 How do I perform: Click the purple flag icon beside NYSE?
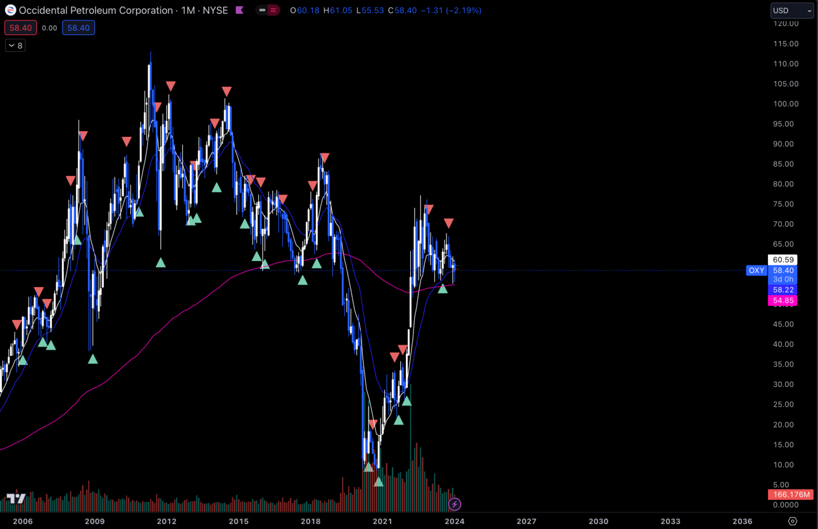tap(239, 10)
